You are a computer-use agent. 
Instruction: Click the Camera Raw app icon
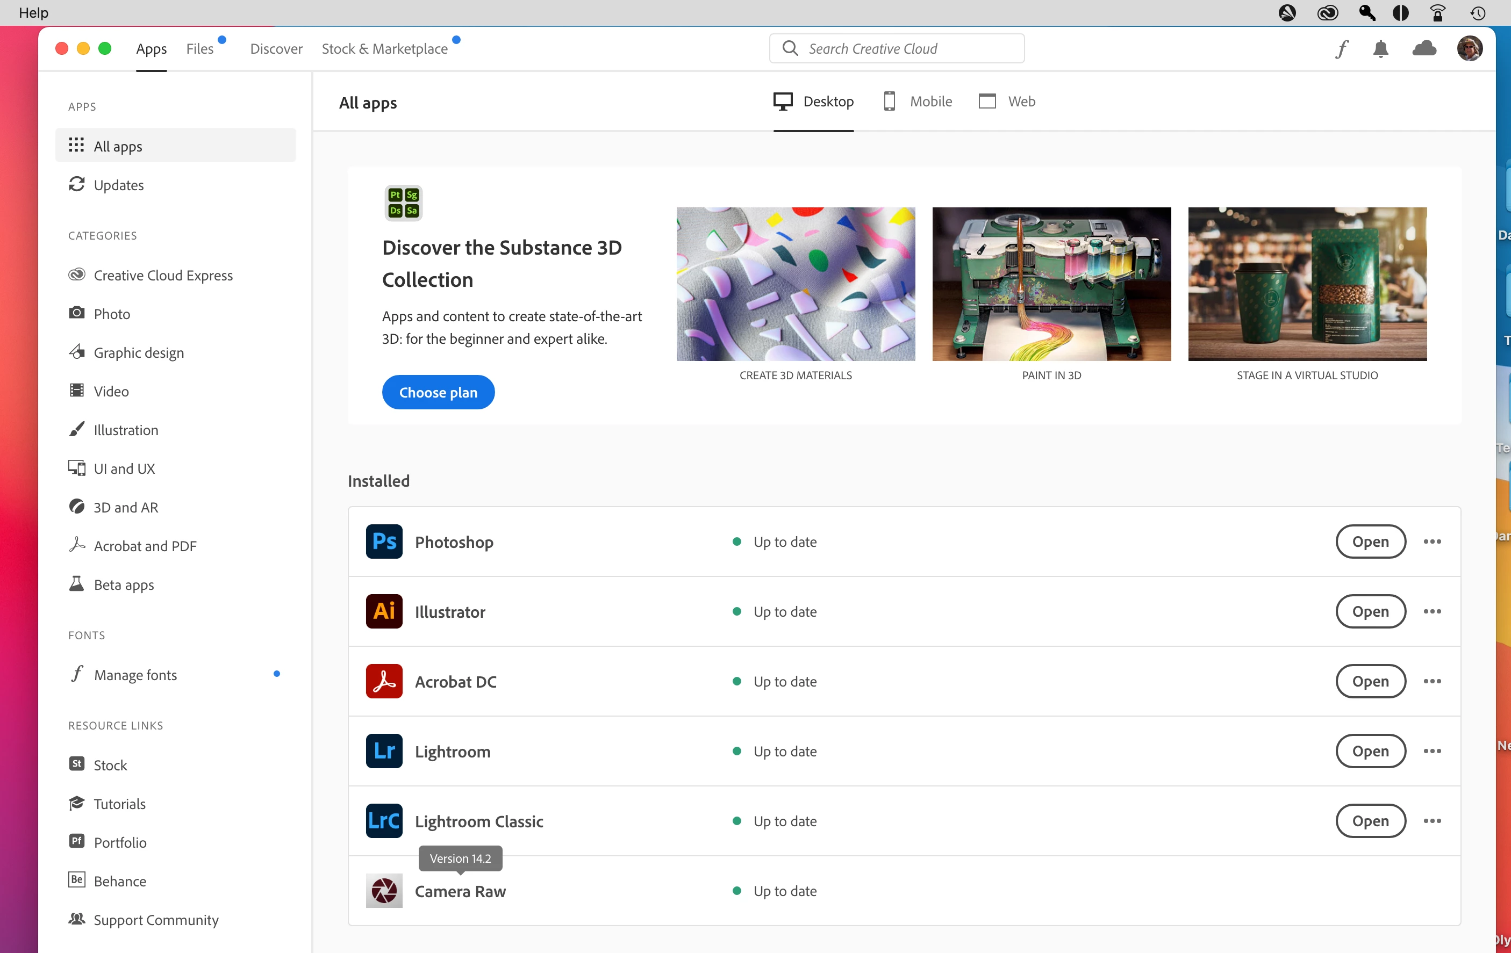[x=384, y=891]
